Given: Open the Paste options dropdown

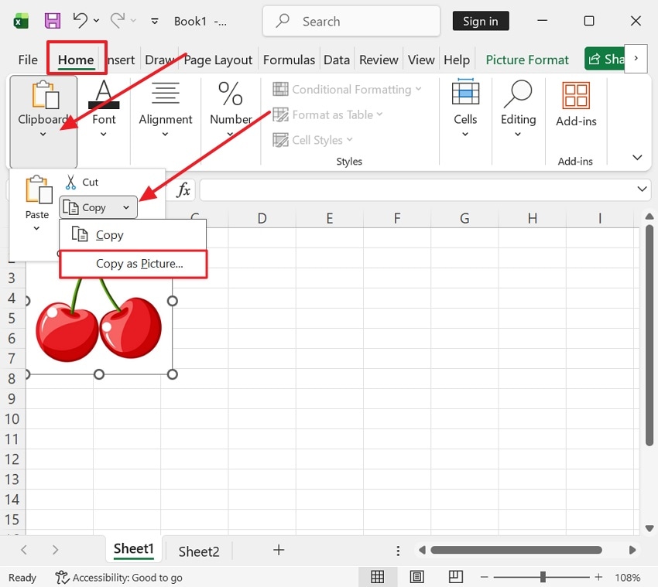Looking at the screenshot, I should [36, 227].
